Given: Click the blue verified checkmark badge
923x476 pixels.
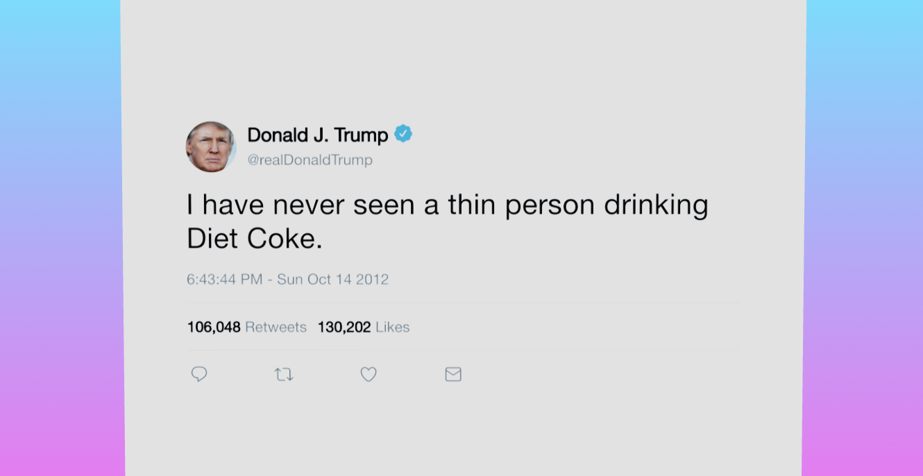Looking at the screenshot, I should click(403, 134).
